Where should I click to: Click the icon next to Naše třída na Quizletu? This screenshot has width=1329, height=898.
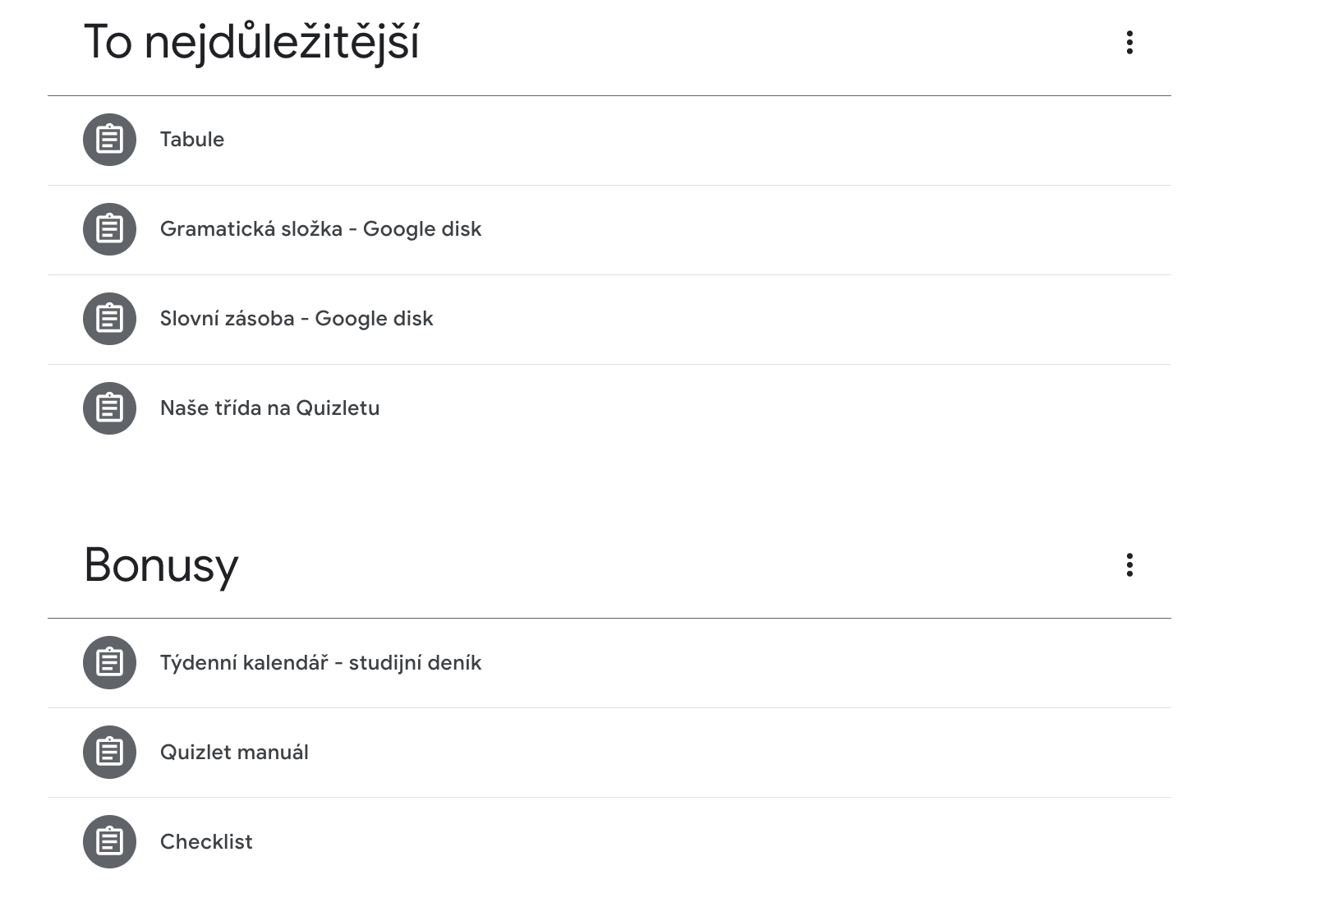pos(109,408)
